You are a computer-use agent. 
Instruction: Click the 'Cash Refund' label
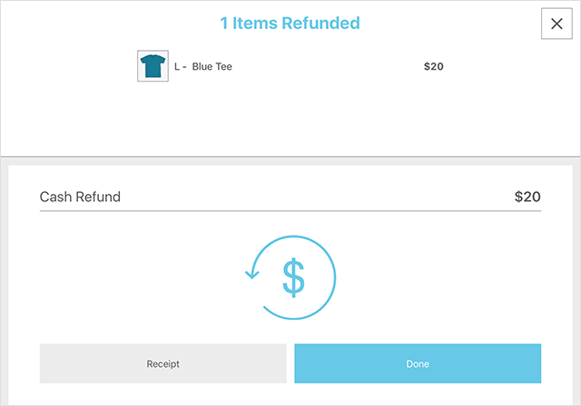(80, 197)
